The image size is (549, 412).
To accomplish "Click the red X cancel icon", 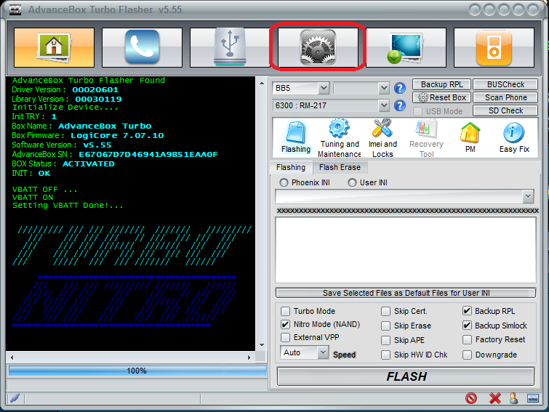I will coord(494,398).
